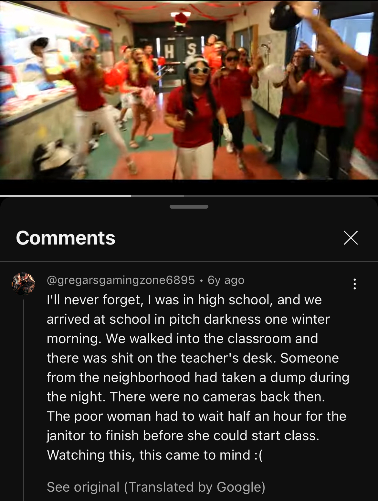This screenshot has width=378, height=501.
Task: Tap the comment text about high school
Action: 198,377
